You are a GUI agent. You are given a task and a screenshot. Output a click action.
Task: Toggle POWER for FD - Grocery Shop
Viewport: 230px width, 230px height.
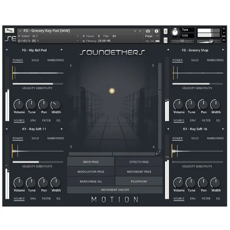point(178,60)
